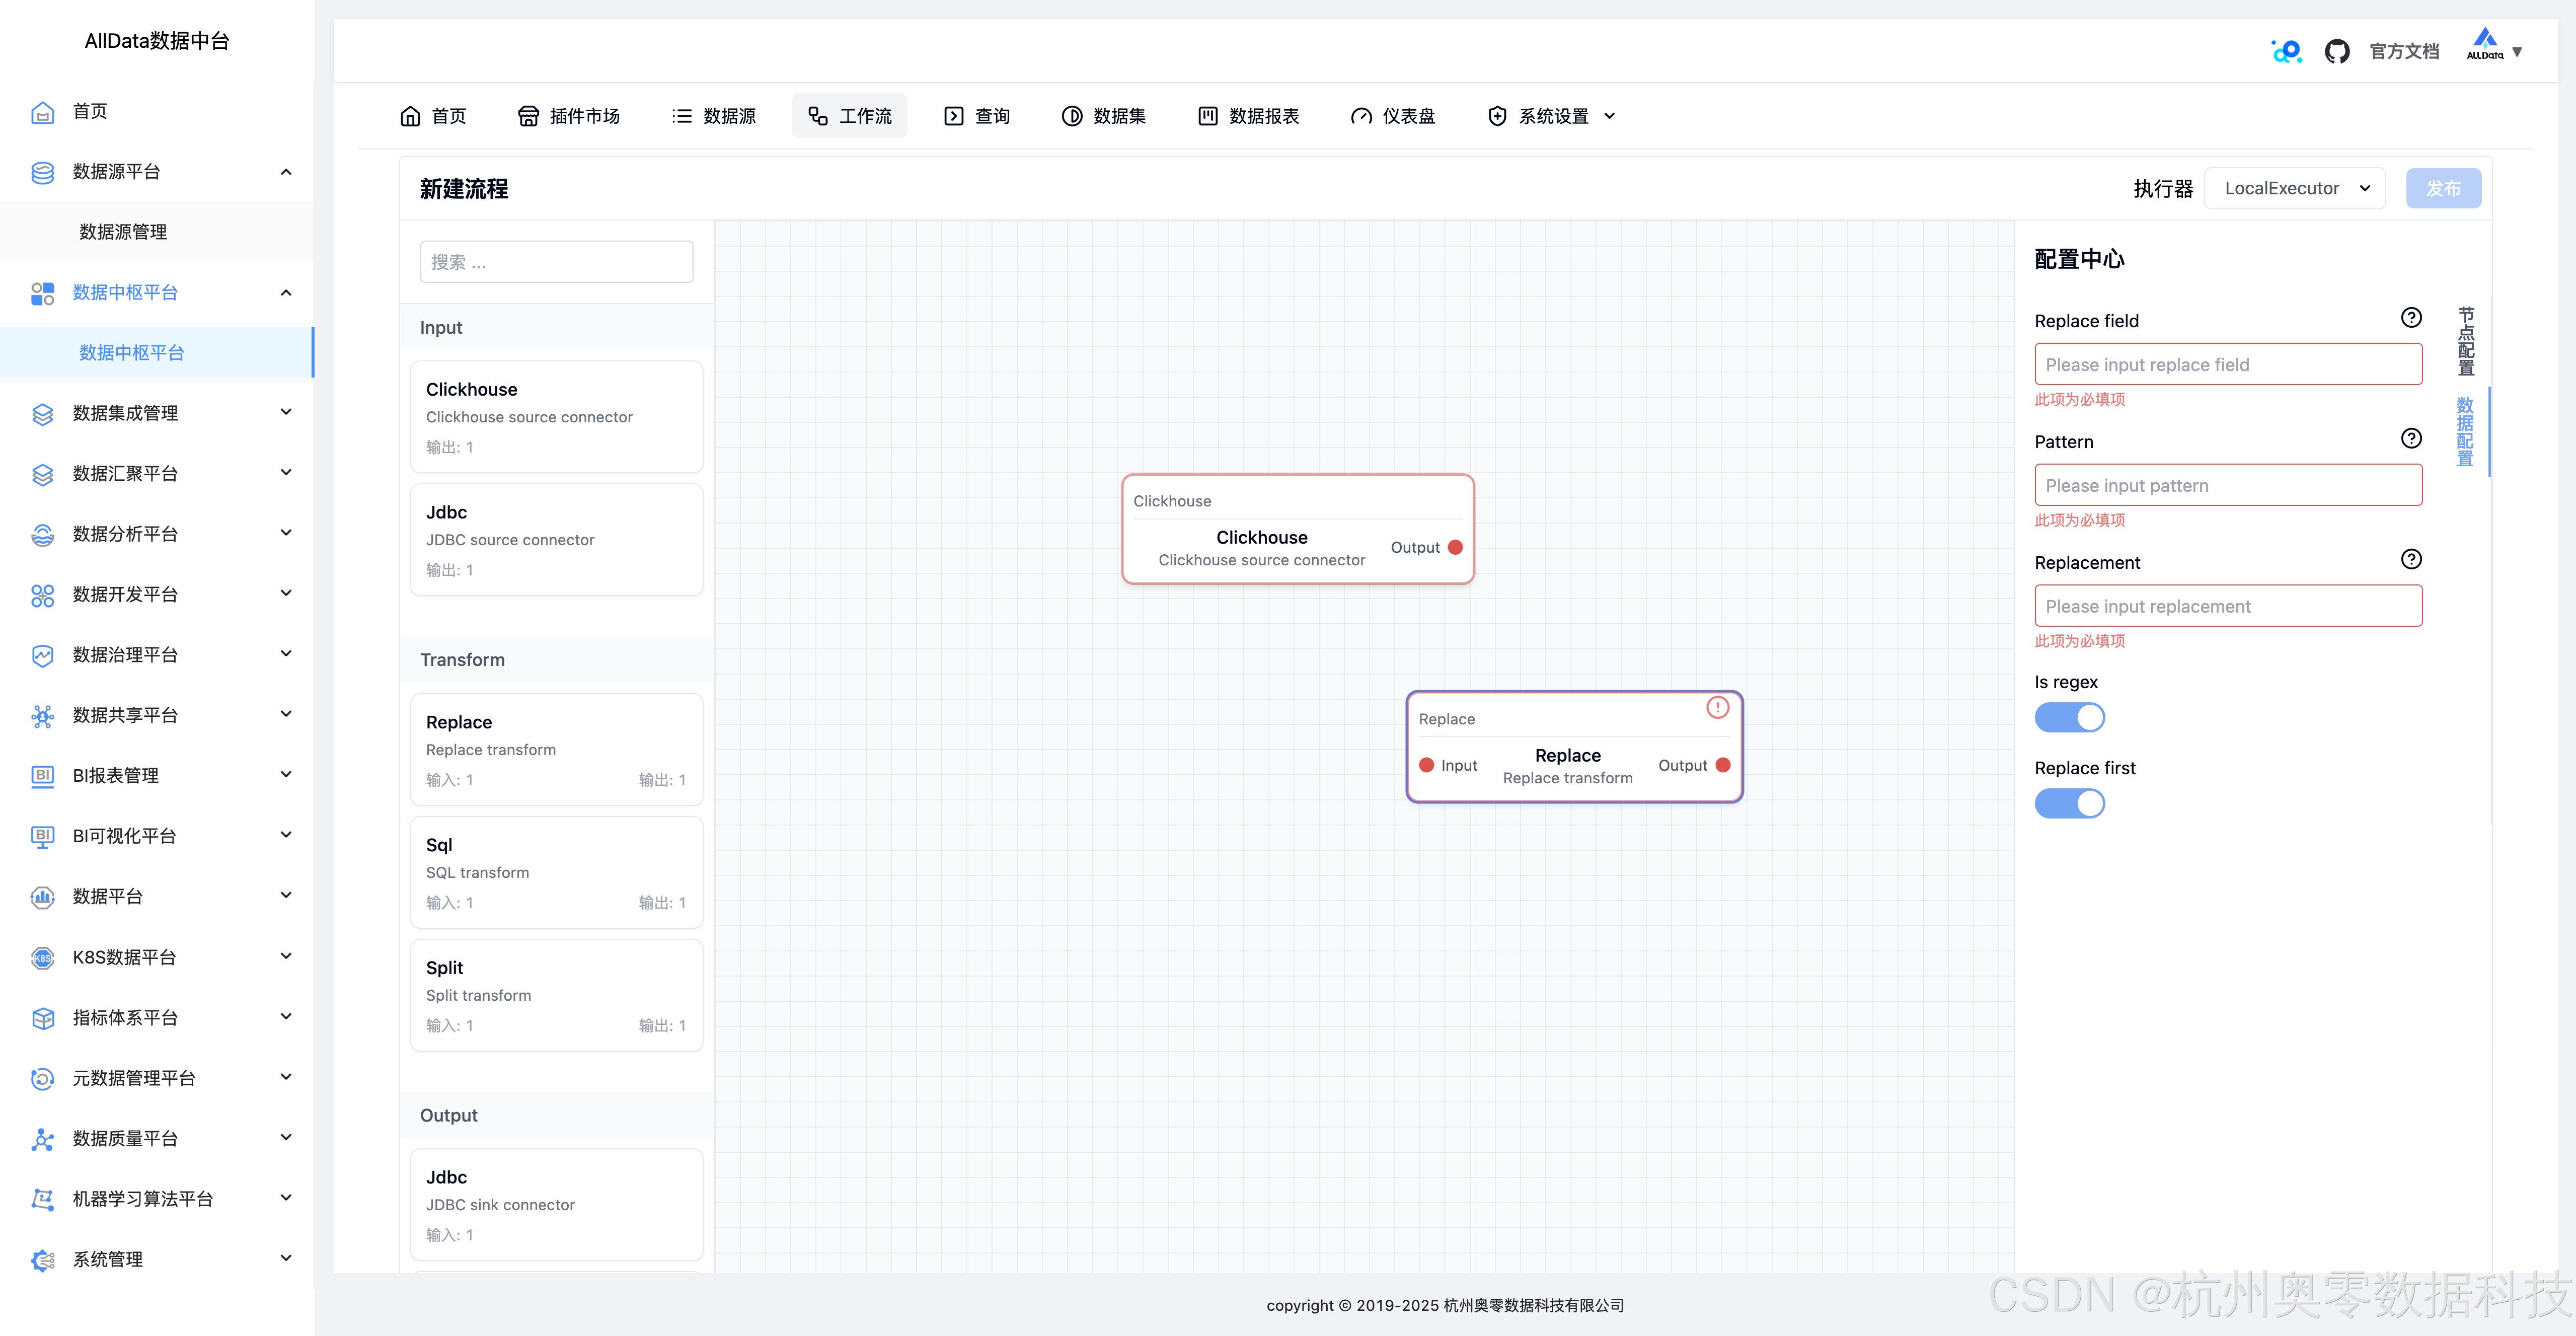Click the Replace field input box

(x=2228, y=364)
